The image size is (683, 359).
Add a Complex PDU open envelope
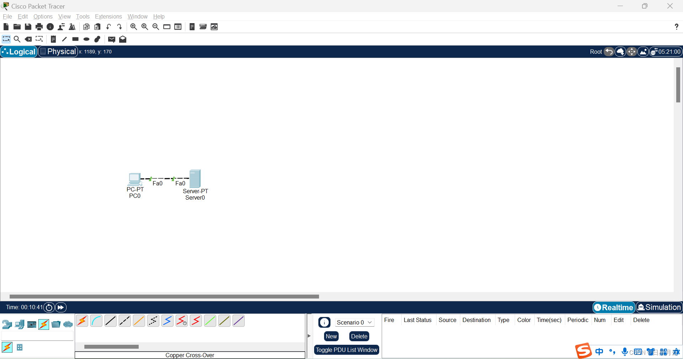[x=123, y=39]
